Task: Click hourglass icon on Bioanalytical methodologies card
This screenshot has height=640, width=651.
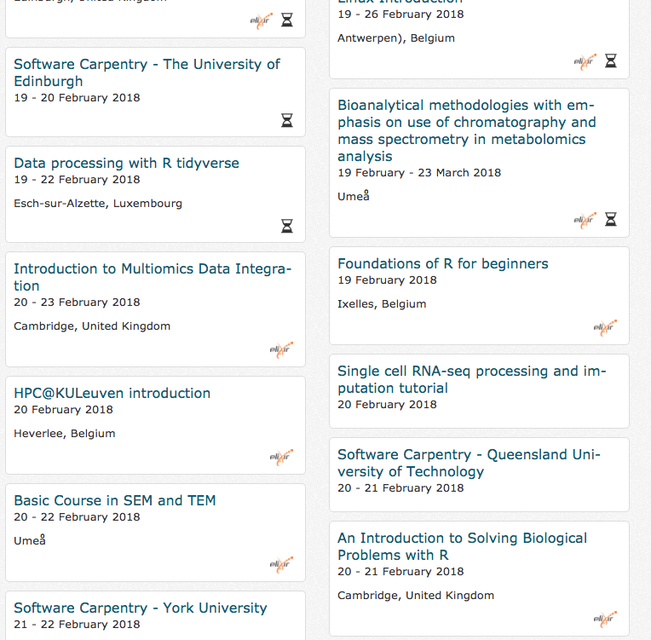Action: [x=611, y=220]
